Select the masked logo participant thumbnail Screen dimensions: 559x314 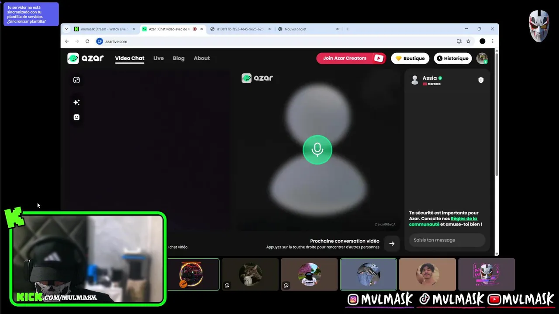coord(487,274)
